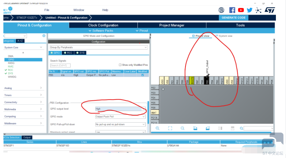Screen dimensions: 286x158
Task: Click the yellow-green BOOT0 pin
Action: [x=192, y=80]
